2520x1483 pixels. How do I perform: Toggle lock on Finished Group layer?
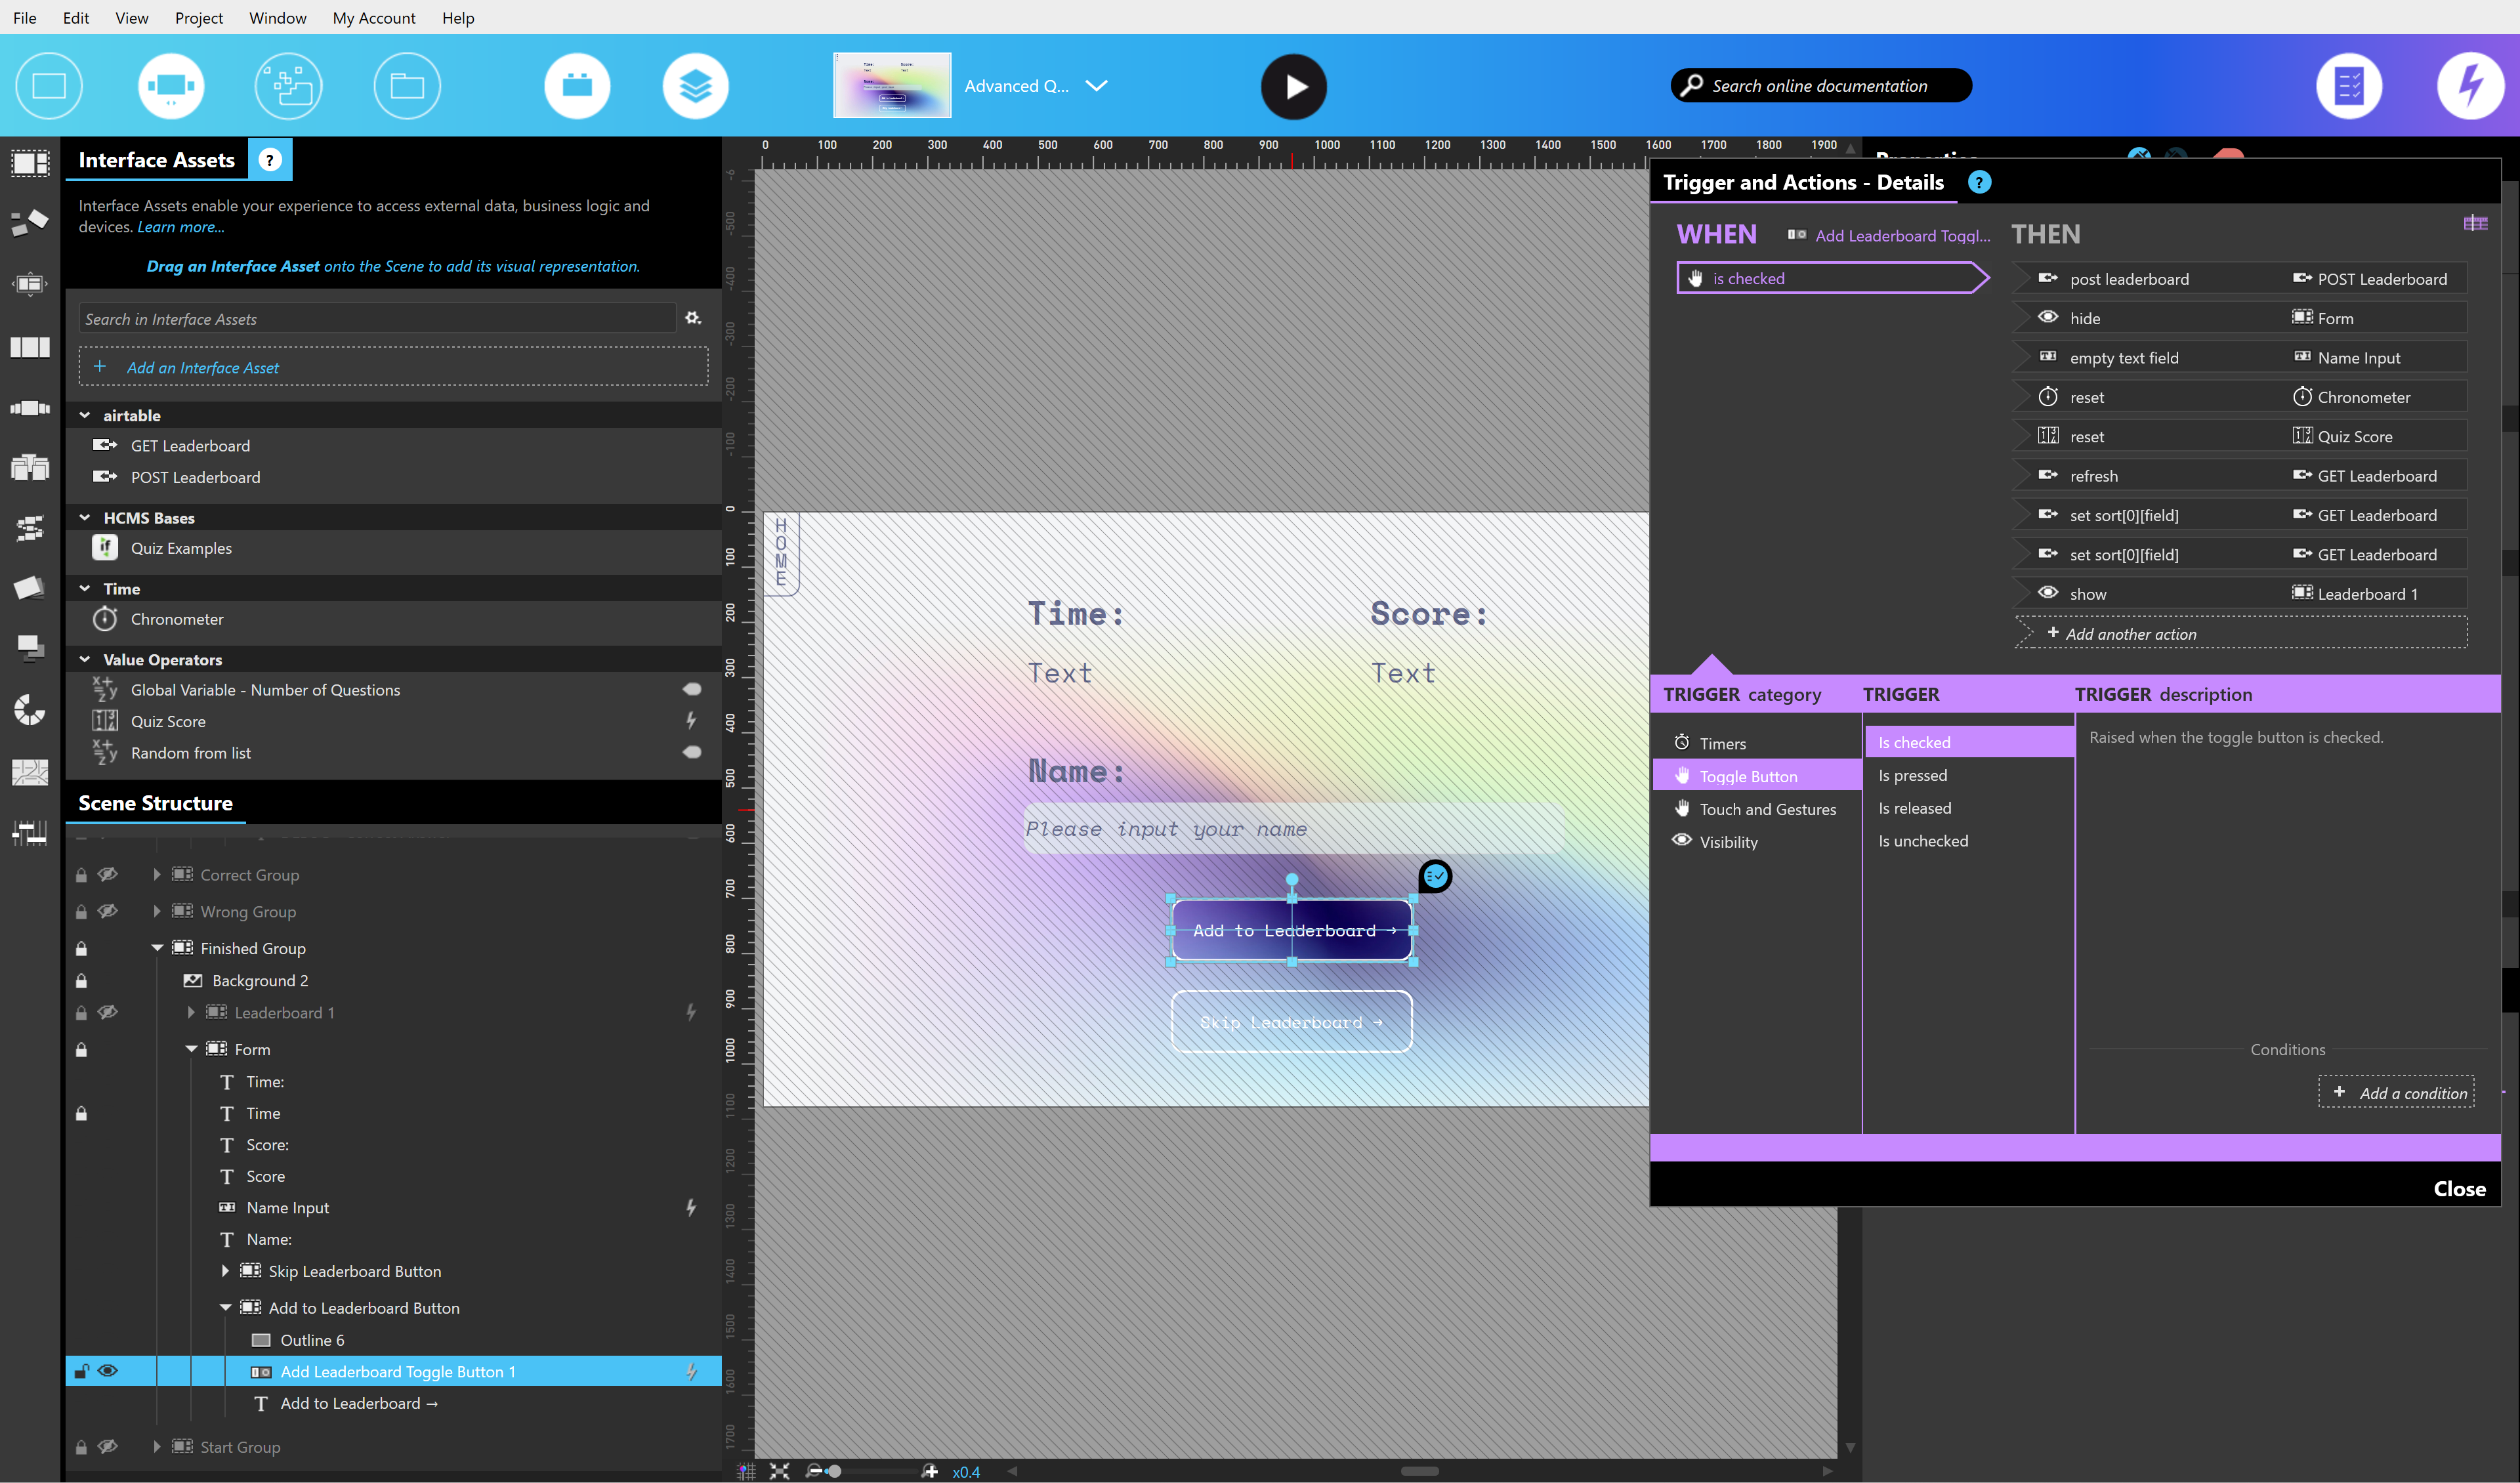(x=82, y=948)
